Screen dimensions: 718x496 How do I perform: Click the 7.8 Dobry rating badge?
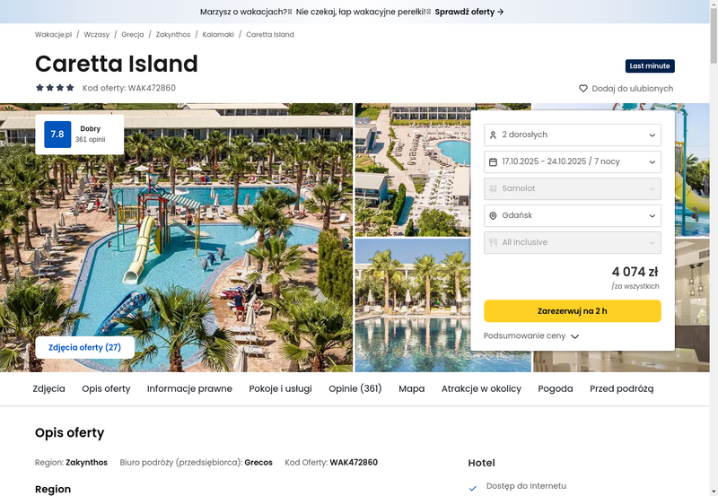[80, 134]
